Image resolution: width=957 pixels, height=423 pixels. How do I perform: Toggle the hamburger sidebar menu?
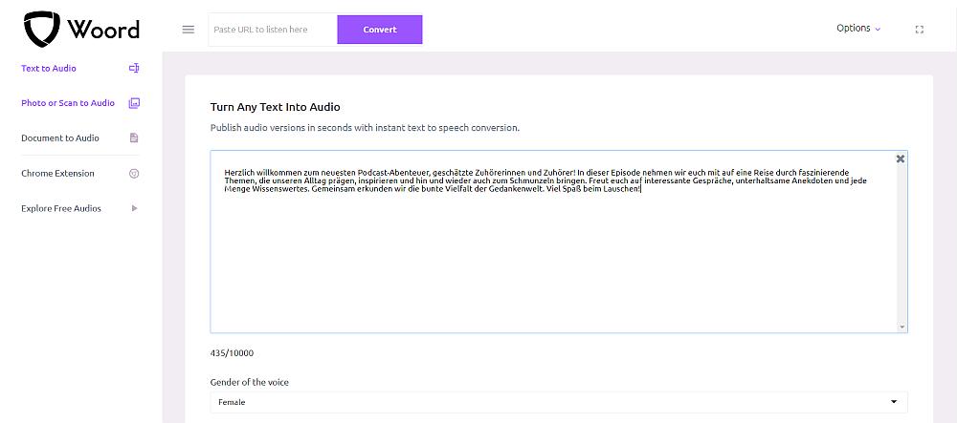point(189,30)
